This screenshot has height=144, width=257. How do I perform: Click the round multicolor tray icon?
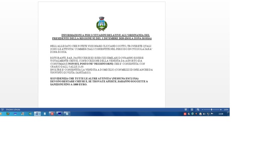coord(200,114)
